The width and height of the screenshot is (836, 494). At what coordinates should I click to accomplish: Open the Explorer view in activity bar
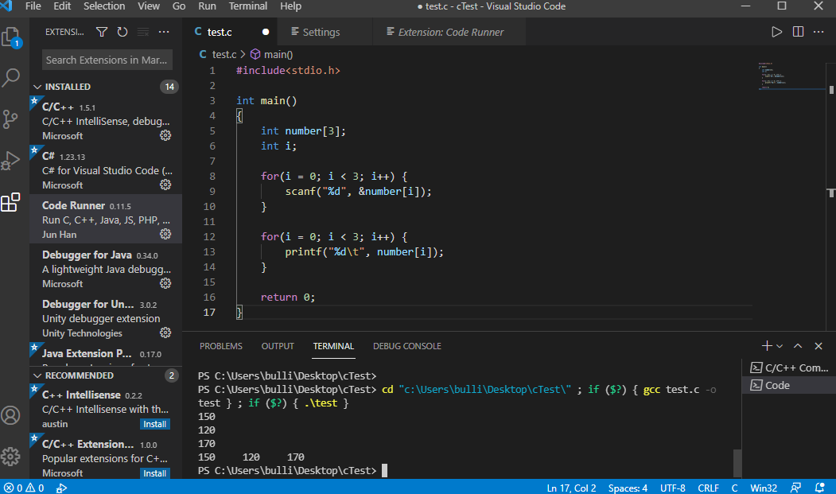(x=11, y=37)
